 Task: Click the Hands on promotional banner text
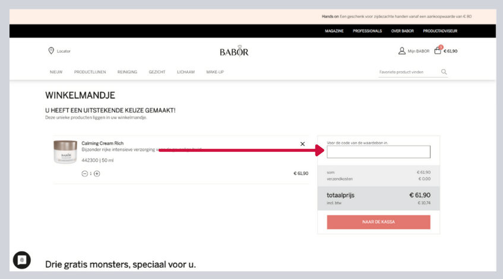[x=397, y=17]
